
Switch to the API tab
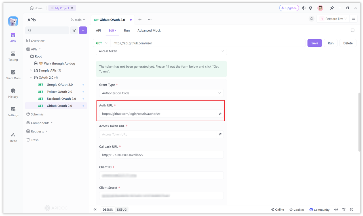click(98, 30)
